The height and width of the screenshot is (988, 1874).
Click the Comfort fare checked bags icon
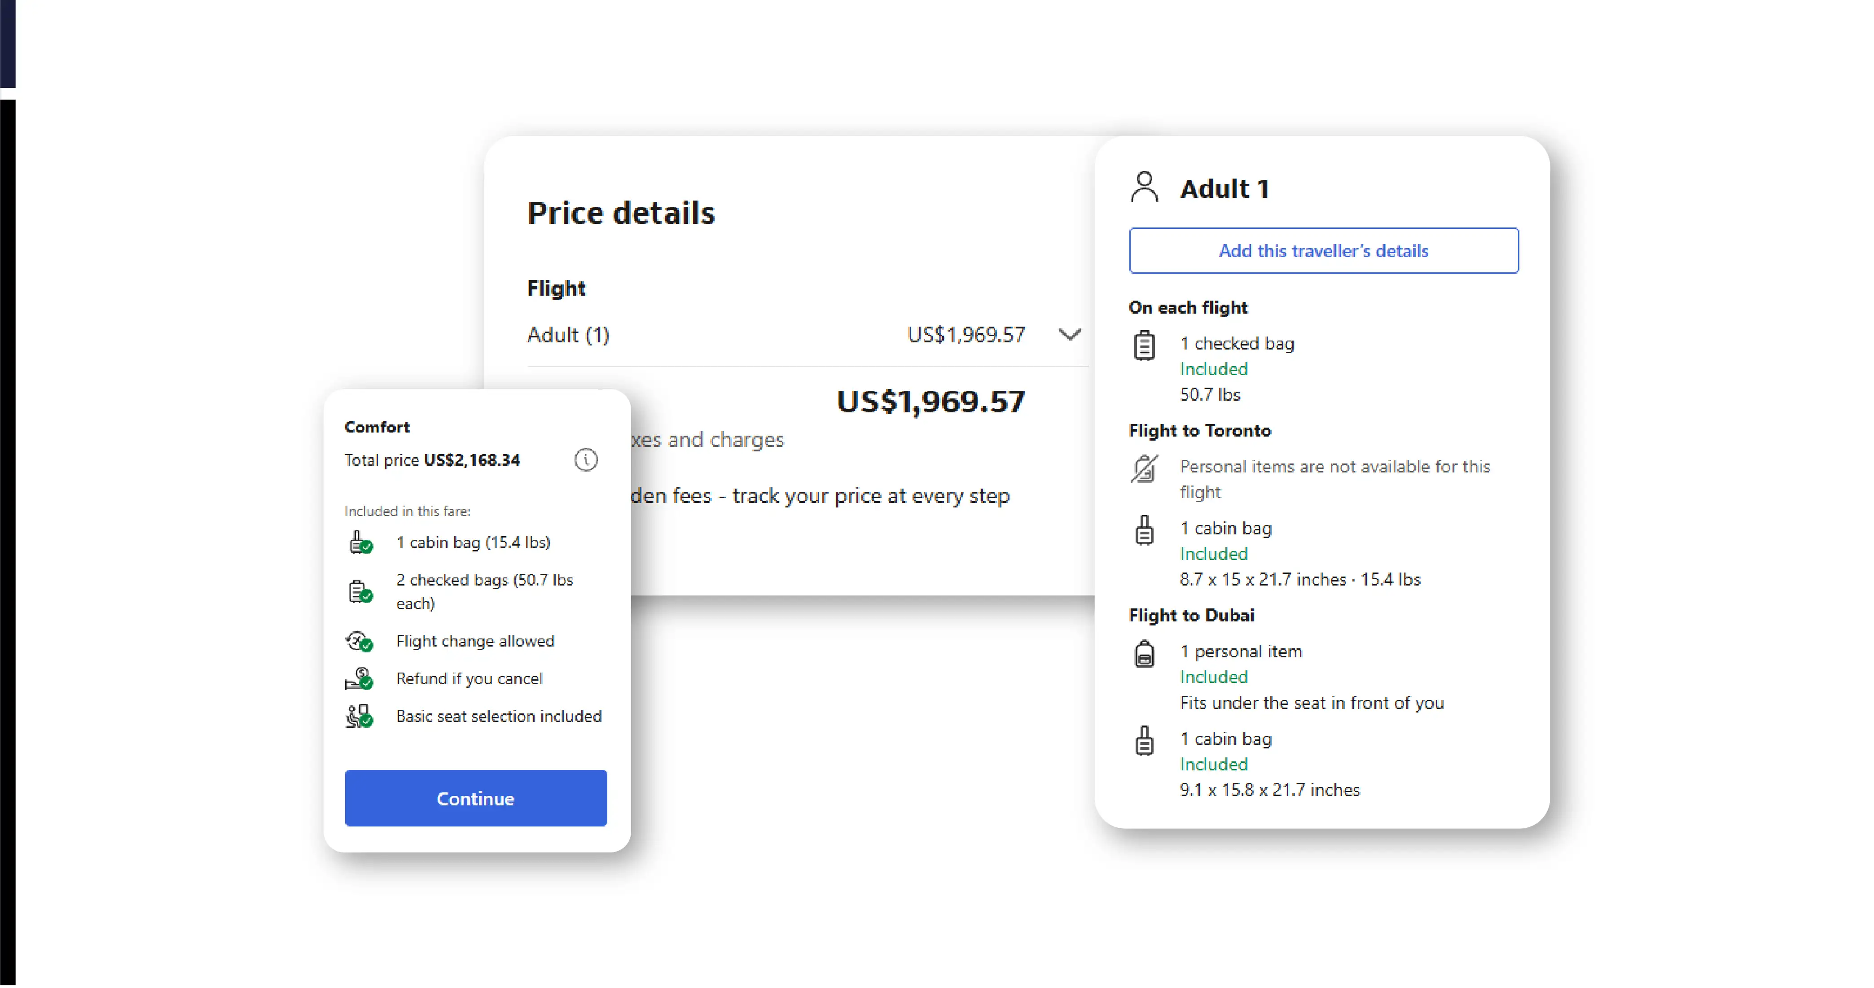[x=360, y=591]
